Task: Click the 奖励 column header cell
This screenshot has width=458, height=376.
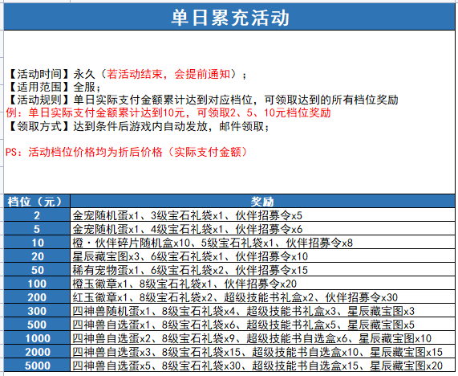Action: 262,202
